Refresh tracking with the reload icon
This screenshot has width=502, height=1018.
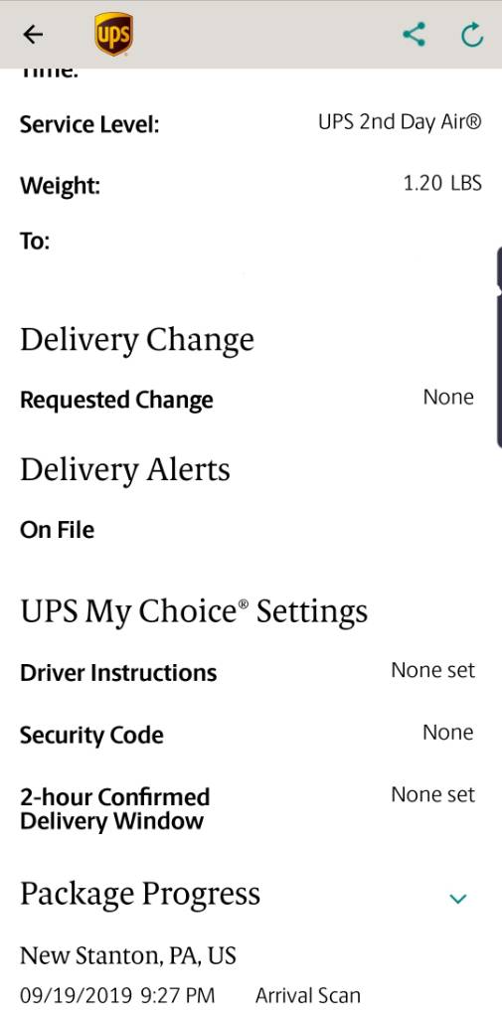tap(472, 35)
